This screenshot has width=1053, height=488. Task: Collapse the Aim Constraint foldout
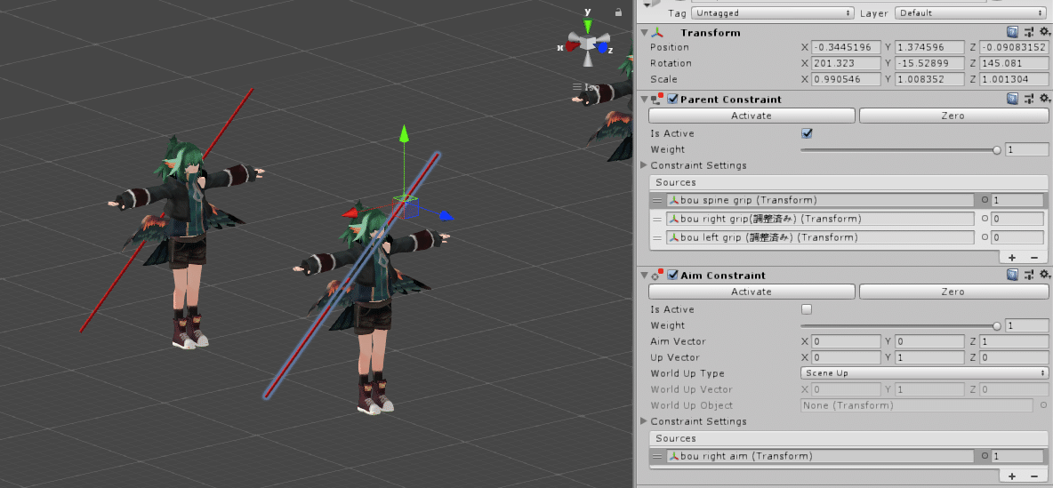click(645, 276)
